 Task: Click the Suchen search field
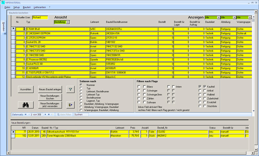pos(81,114)
